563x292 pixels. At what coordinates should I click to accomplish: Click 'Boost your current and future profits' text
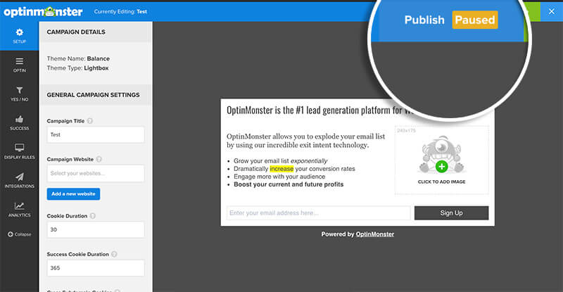coord(289,184)
